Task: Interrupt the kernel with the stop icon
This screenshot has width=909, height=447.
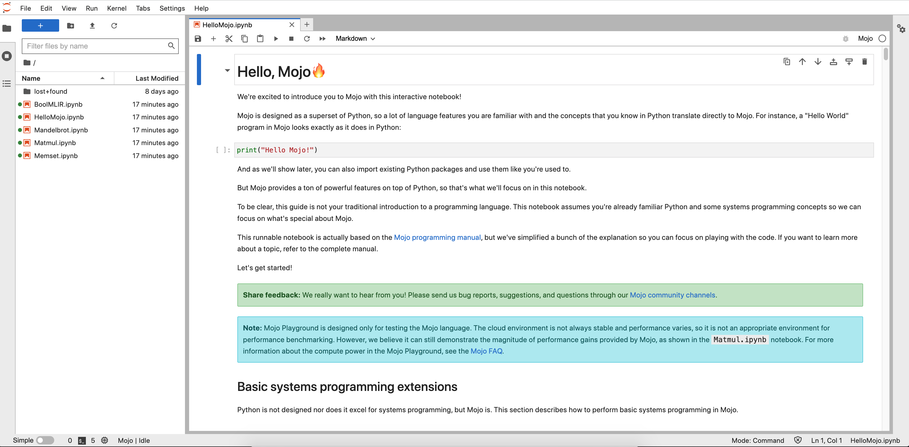Action: (x=291, y=38)
